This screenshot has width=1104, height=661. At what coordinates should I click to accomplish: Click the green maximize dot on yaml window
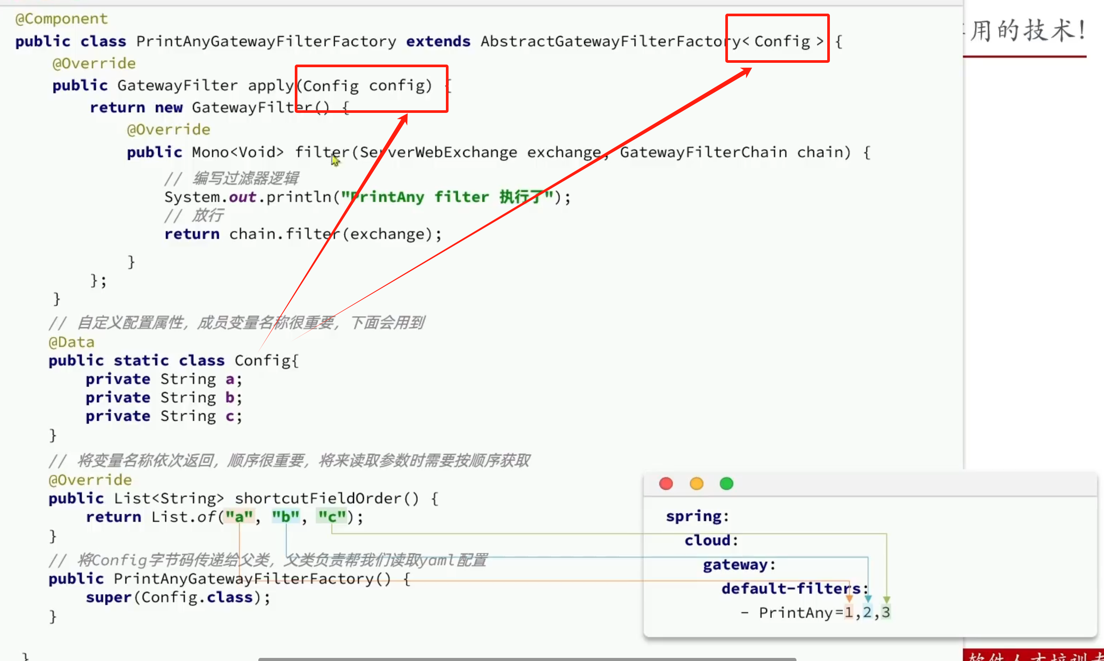pyautogui.click(x=726, y=483)
